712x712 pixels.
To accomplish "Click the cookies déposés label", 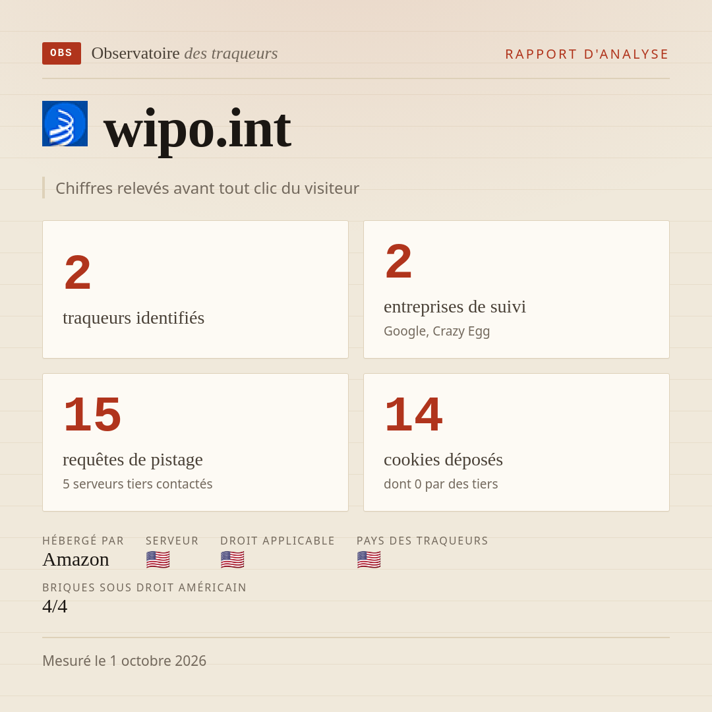I will click(x=443, y=460).
